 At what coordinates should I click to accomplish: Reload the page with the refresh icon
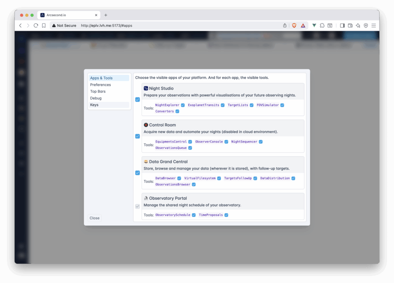coord(36,25)
